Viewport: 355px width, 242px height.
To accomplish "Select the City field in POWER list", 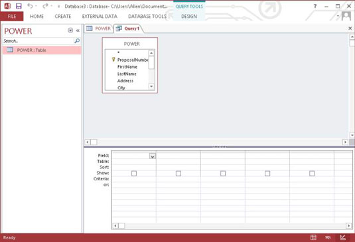I will [x=121, y=88].
